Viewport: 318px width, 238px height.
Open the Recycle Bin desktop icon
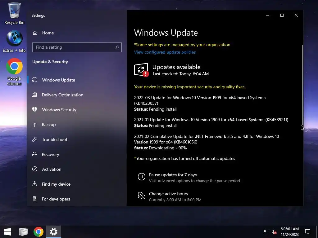point(14,14)
